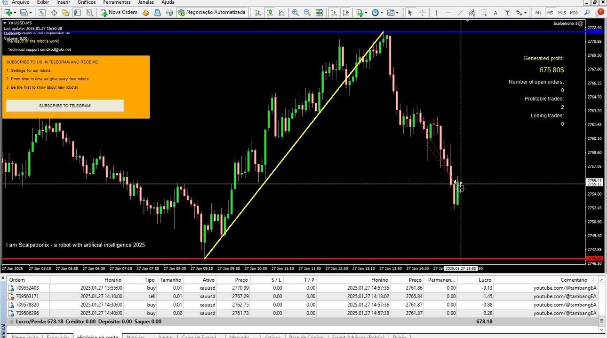607x338 pixels.
Task: Select the equidistant channel tool
Action: tap(472, 13)
